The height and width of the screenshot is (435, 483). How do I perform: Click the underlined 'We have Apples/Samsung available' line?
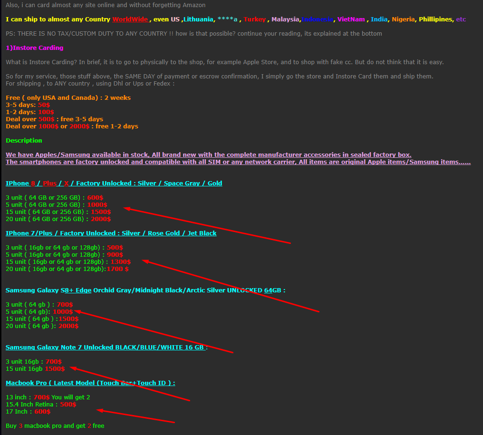point(209,155)
